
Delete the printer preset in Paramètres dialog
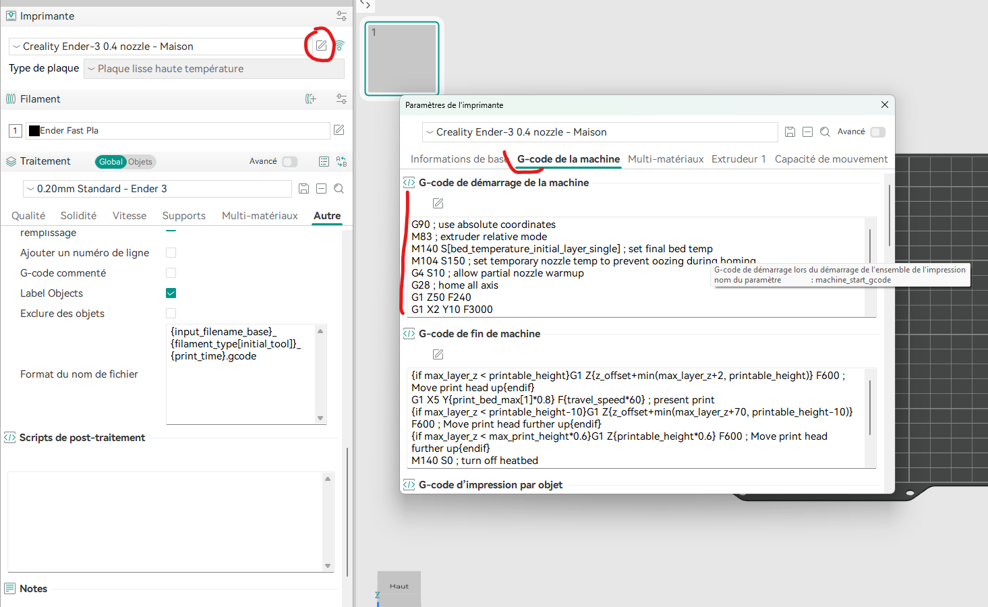click(808, 132)
